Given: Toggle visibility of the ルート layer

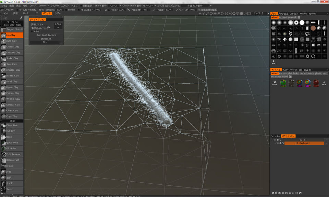Looking at the screenshot, I should click(275, 140).
